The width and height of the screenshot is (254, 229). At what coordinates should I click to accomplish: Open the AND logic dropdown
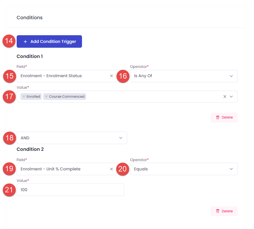point(72,138)
